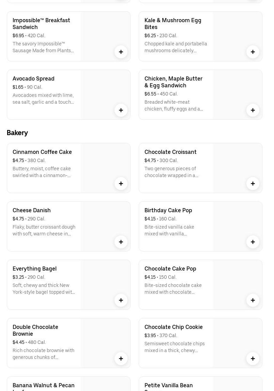
Task: Open Banana Walnut & Pecan Loaf item
Action: click(44, 386)
